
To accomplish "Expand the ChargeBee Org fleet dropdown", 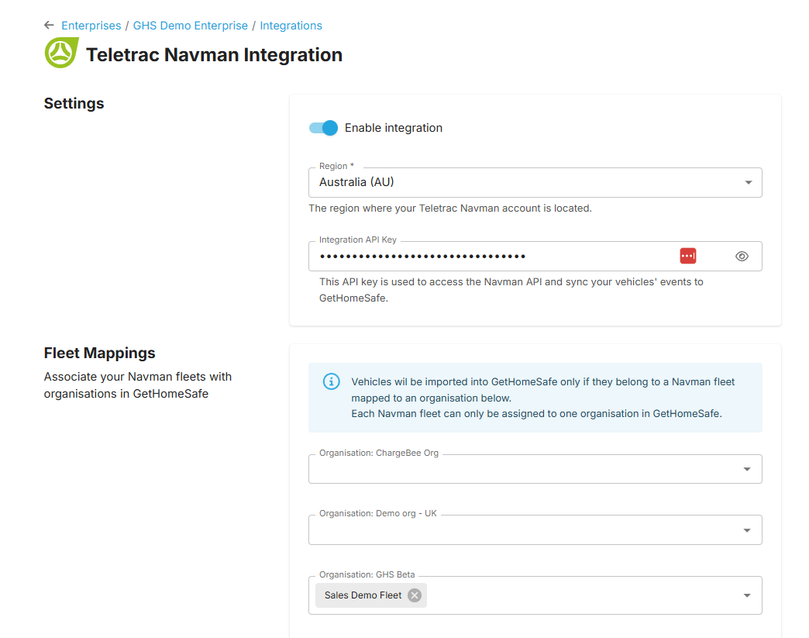I will click(747, 469).
